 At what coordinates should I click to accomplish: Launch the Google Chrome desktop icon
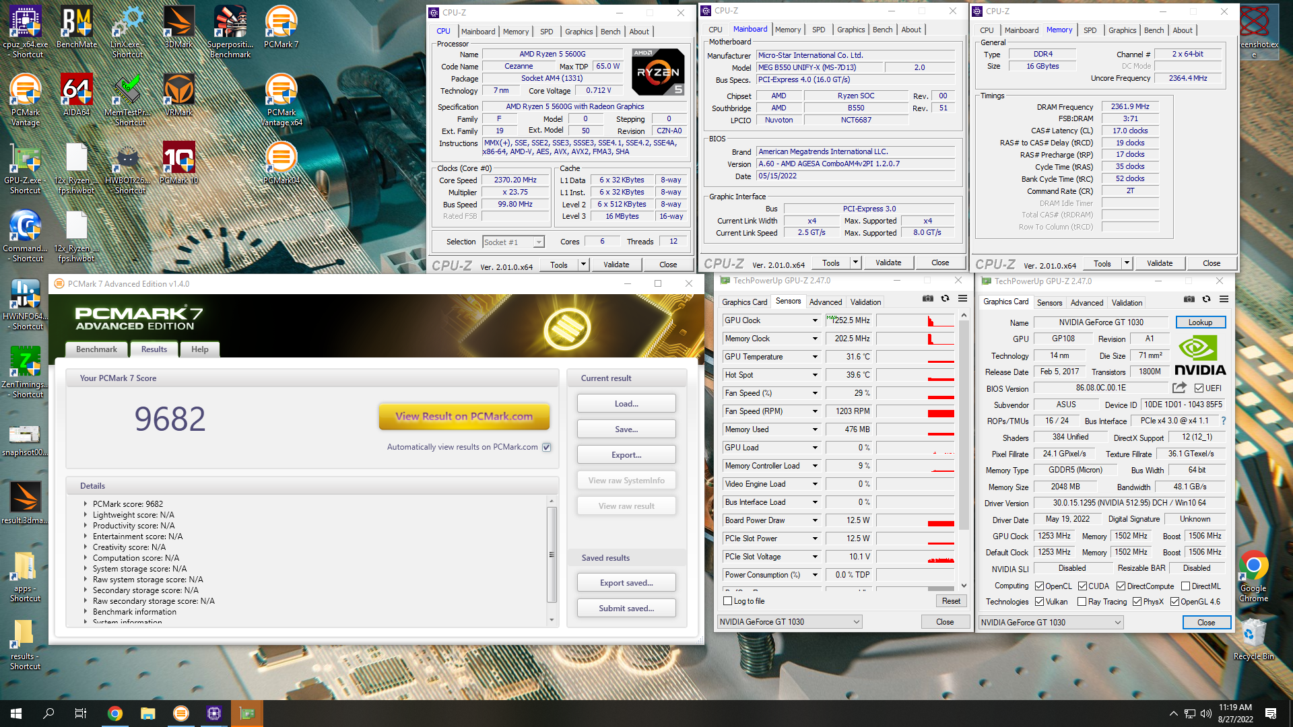tap(1253, 577)
